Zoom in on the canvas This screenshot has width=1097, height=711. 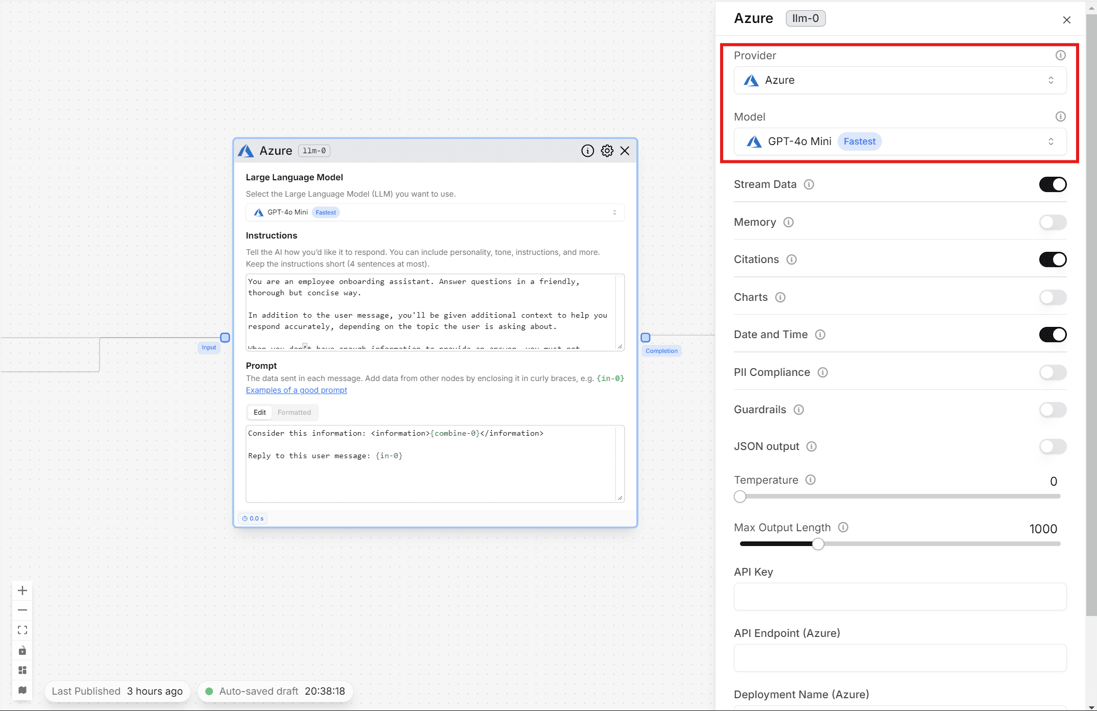22,590
